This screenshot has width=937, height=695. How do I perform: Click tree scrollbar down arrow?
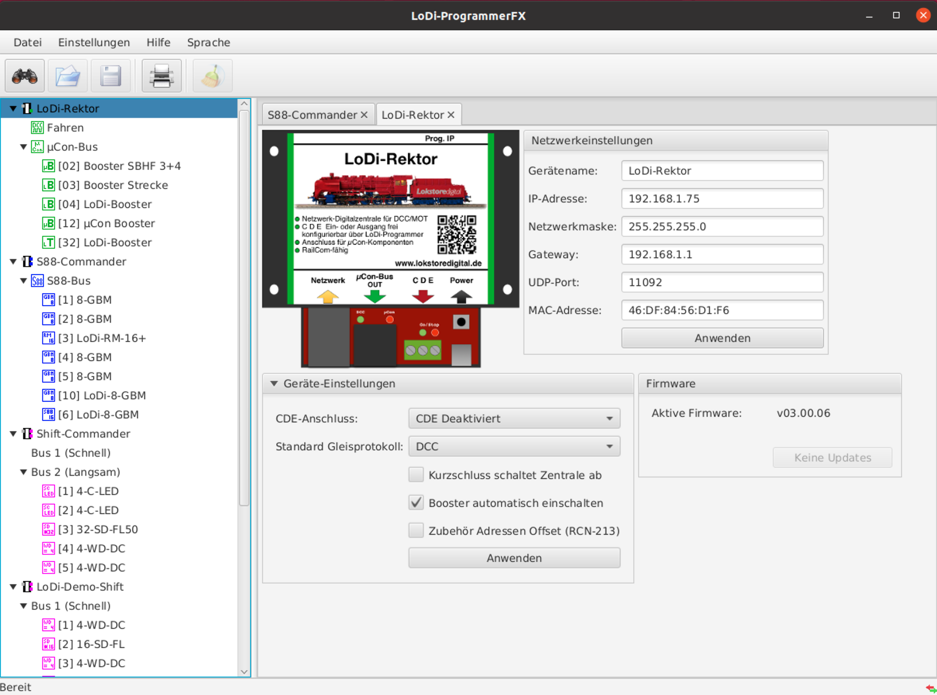click(x=244, y=672)
